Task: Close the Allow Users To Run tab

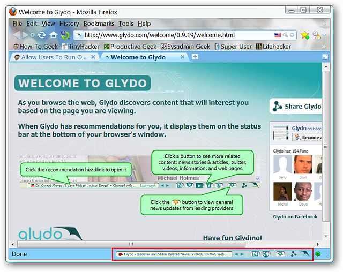Action: coord(93,57)
